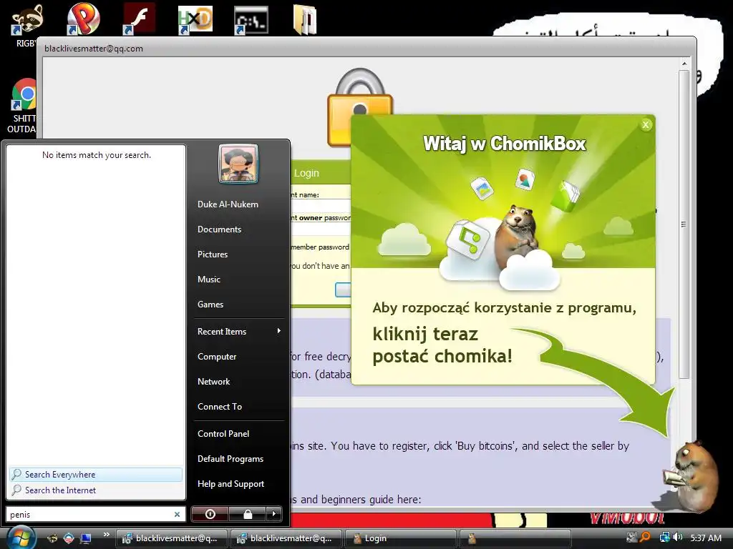
Task: Click the Windows Start orb
Action: 21,538
